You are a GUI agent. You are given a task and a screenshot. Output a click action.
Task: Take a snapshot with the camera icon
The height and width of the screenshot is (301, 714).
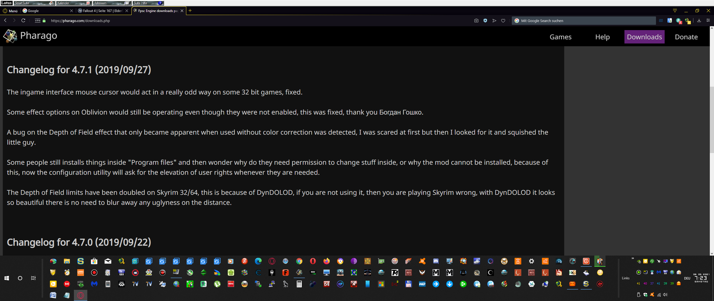tap(476, 21)
